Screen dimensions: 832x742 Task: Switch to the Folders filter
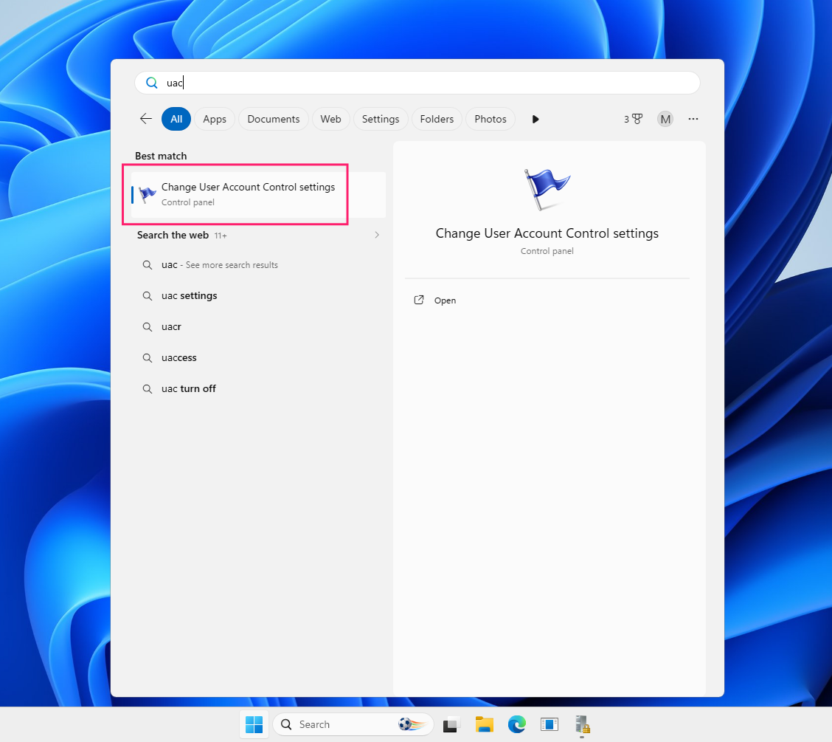click(437, 119)
